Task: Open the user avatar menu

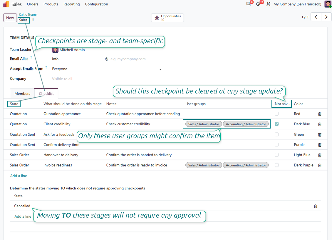Action: 328,4
